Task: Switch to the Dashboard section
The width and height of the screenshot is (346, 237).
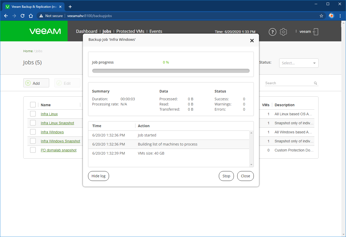Action: pos(87,31)
